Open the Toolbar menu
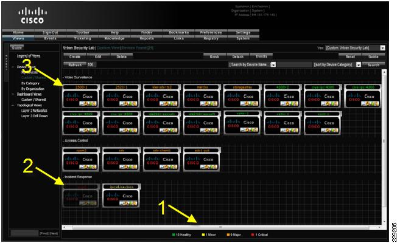This screenshot has width=397, height=243. (83, 32)
